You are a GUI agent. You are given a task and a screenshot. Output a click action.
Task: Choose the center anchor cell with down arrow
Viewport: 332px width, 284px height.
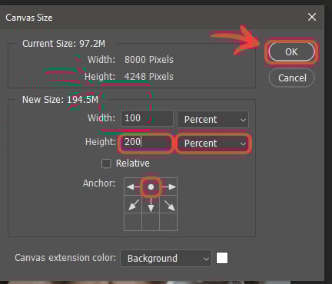point(151,204)
